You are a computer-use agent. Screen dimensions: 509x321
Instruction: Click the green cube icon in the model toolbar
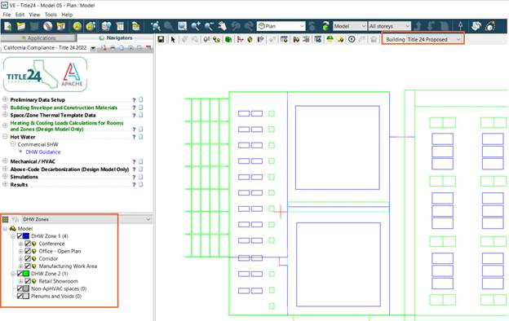(x=228, y=40)
